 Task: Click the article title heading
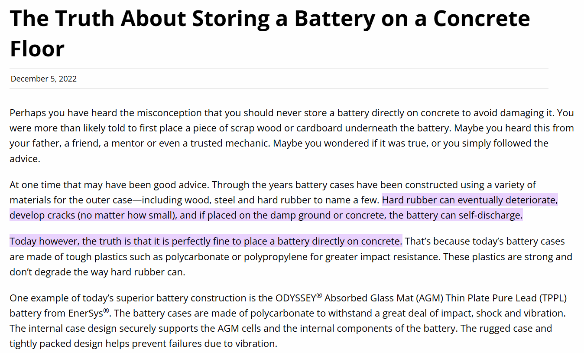click(x=269, y=19)
